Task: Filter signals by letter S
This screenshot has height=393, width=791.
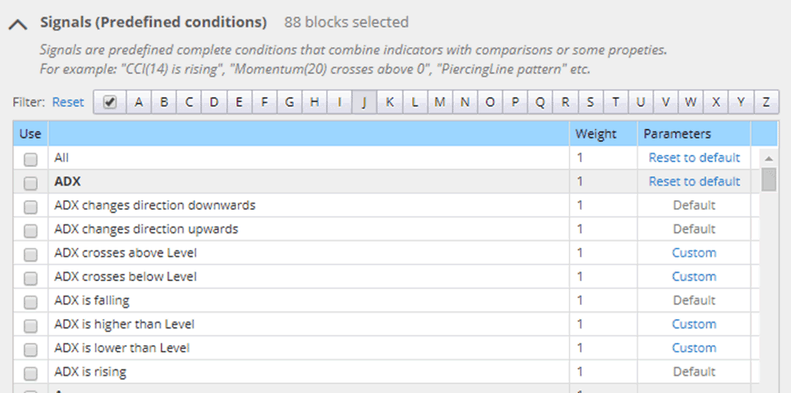Action: coord(591,102)
